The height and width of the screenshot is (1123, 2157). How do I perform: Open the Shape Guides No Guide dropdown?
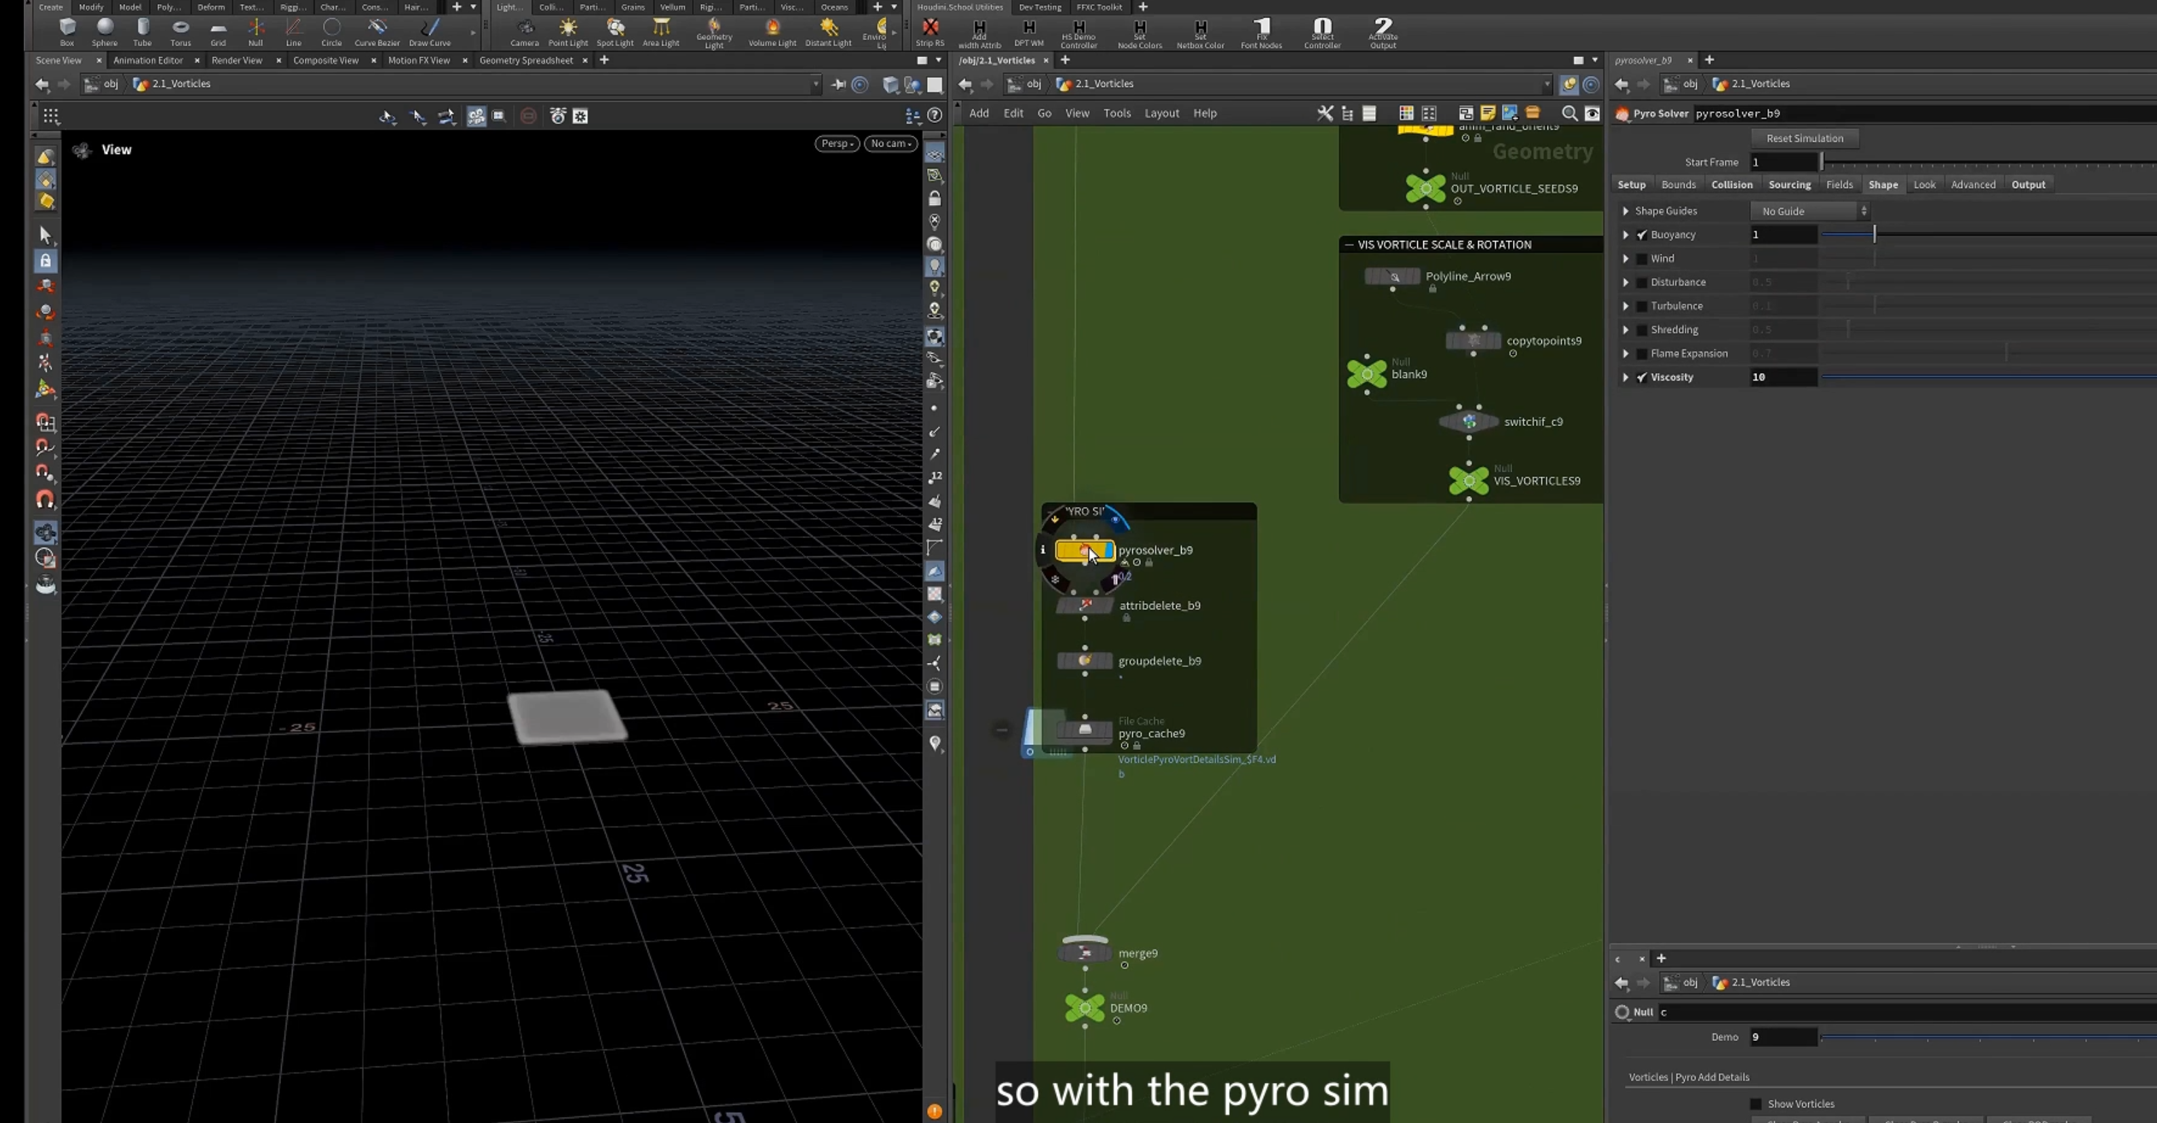click(1810, 211)
